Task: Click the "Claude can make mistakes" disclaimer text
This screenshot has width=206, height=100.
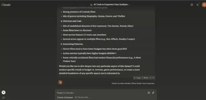Action: click(133, 83)
